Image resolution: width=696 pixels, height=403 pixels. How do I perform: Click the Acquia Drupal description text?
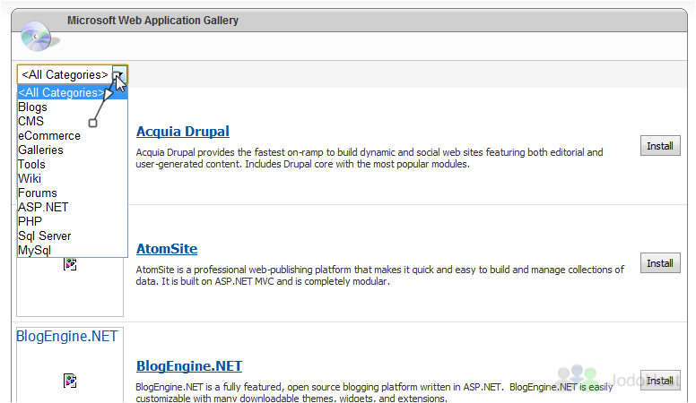370,159
